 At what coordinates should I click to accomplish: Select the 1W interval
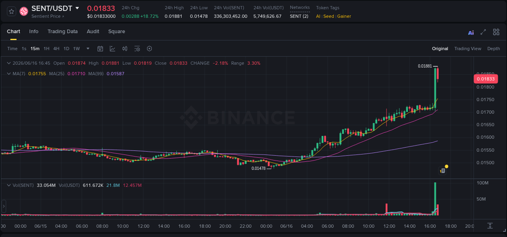pyautogui.click(x=76, y=49)
